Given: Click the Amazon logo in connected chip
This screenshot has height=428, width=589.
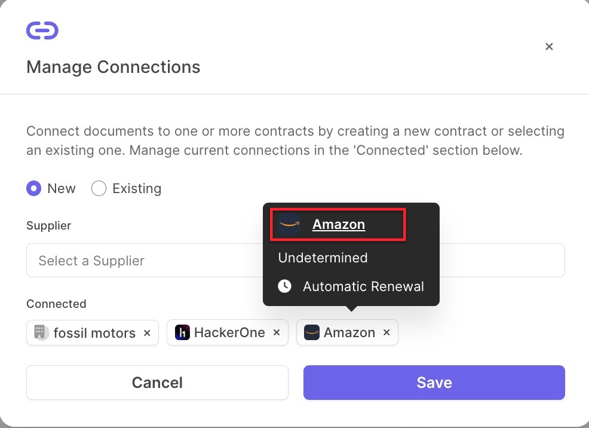Looking at the screenshot, I should click(312, 332).
